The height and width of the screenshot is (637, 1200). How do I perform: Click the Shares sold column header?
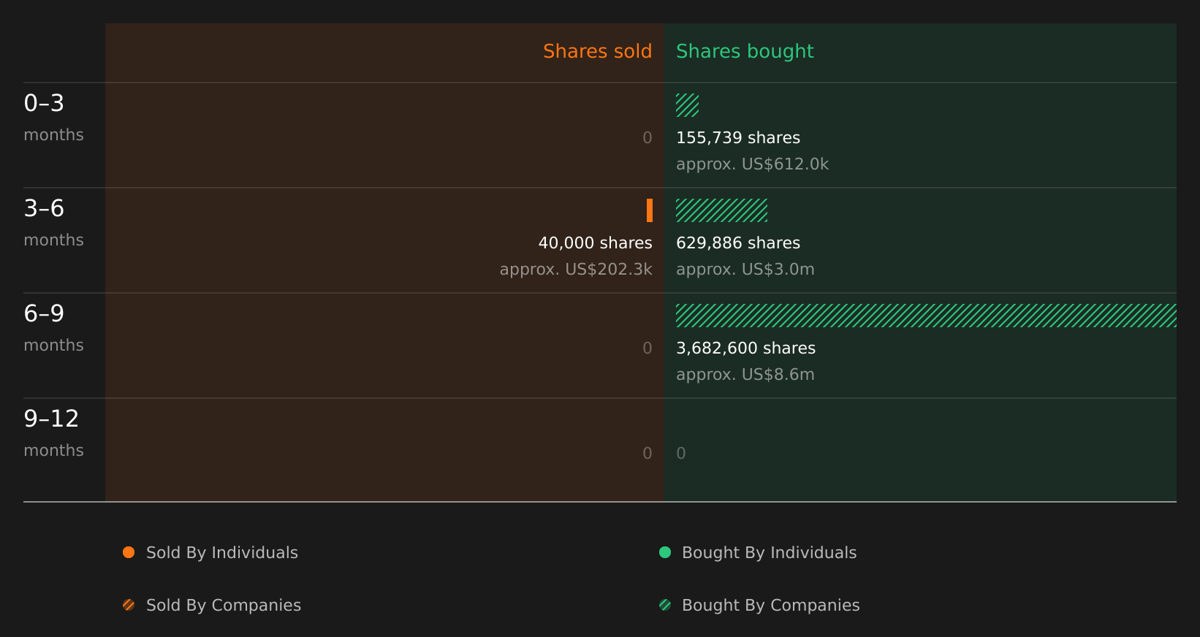click(x=597, y=51)
